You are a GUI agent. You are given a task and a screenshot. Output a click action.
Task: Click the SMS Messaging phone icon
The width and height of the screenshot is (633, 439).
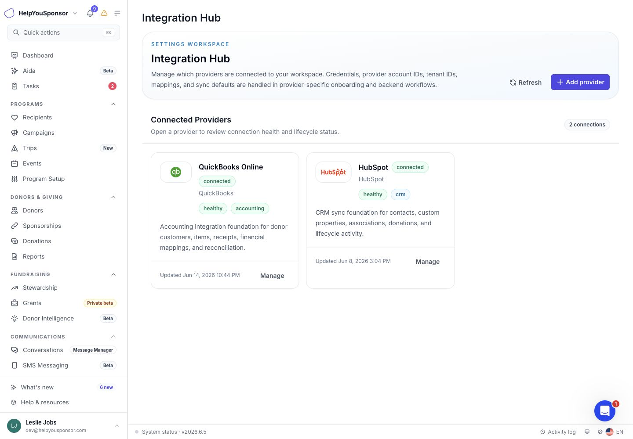pyautogui.click(x=15, y=365)
